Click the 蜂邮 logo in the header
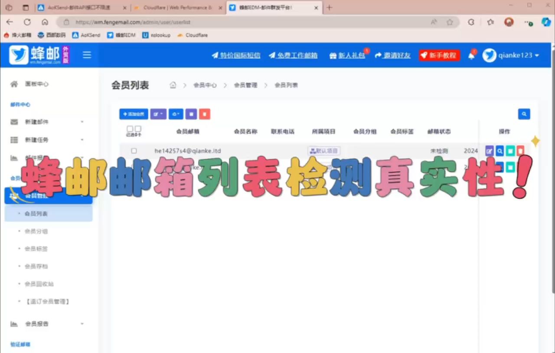 click(39, 55)
